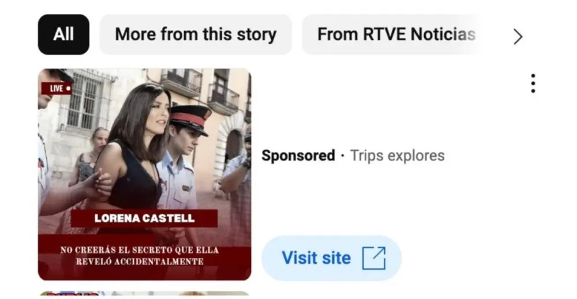577x299 pixels.
Task: Click the Sponsored label text
Action: (298, 156)
